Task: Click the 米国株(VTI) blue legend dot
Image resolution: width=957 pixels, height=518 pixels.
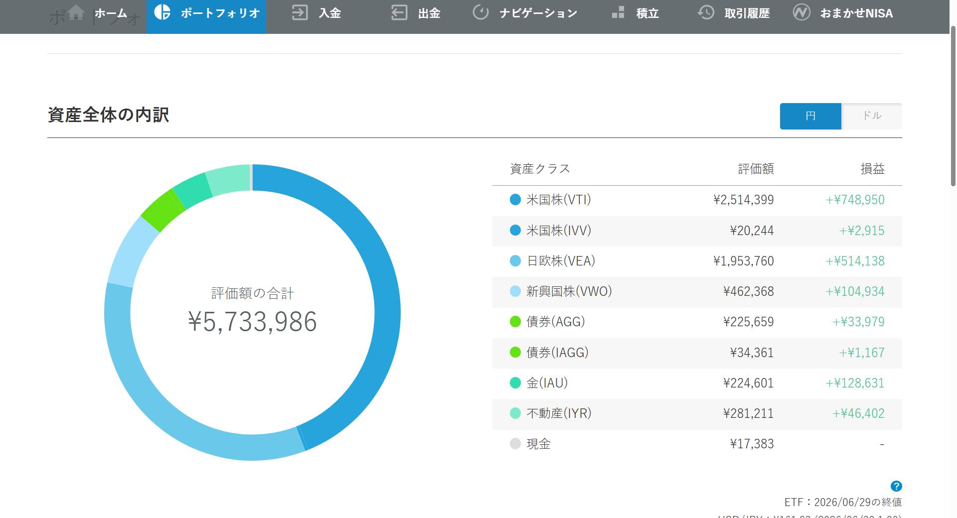Action: [515, 200]
